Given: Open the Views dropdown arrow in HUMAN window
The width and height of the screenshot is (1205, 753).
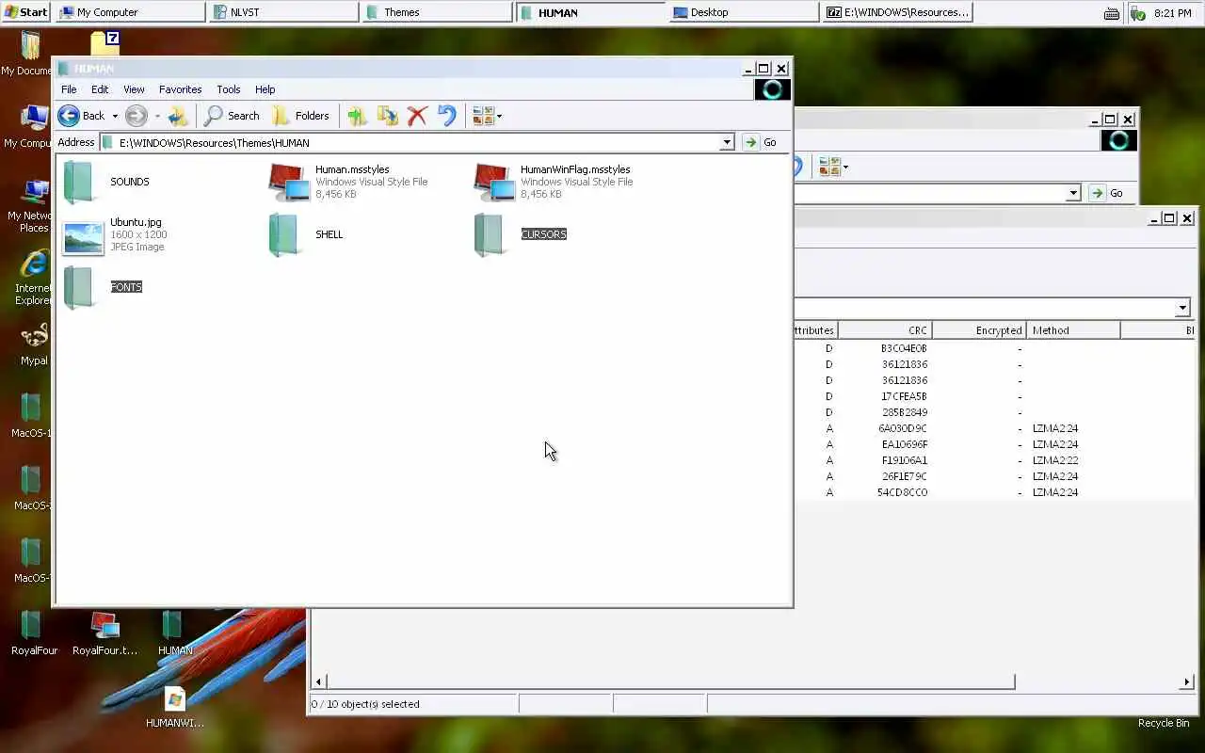Looking at the screenshot, I should [499, 117].
